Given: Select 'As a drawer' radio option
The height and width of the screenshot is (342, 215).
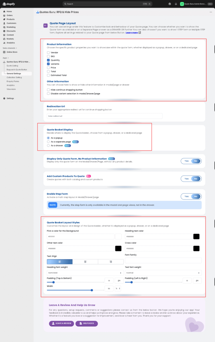Looking at the screenshot, I should (x=48, y=146).
